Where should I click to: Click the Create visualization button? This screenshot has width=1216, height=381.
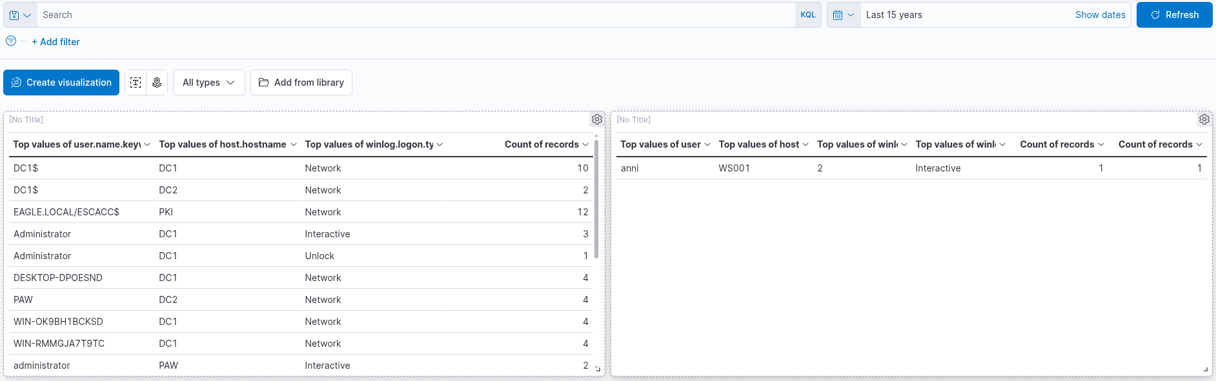point(61,83)
